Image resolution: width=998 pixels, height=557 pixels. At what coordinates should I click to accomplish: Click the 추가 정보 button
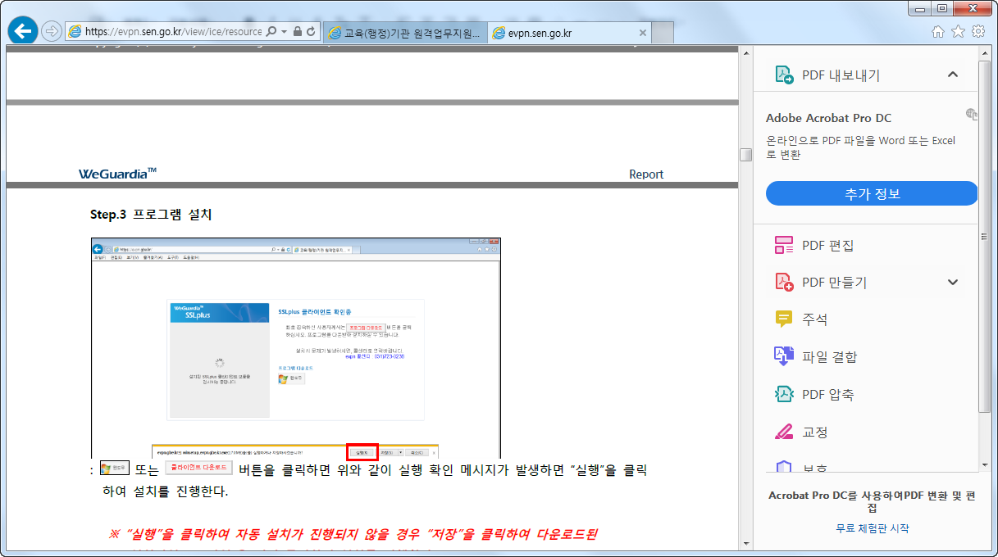(871, 193)
